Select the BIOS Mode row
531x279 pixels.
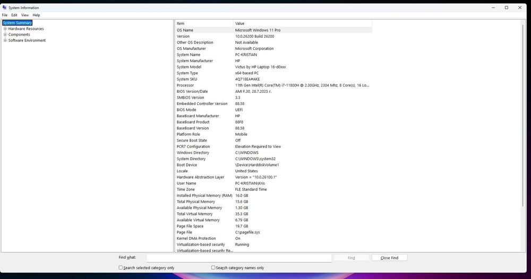pos(273,110)
